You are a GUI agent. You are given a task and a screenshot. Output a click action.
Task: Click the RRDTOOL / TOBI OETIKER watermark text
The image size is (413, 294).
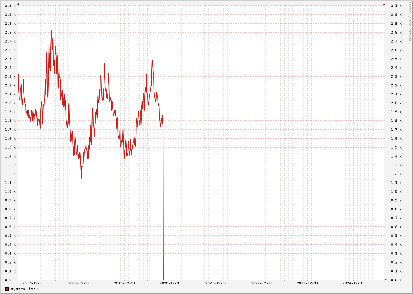409,21
